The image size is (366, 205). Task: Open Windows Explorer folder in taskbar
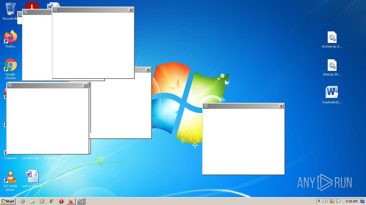click(x=32, y=201)
